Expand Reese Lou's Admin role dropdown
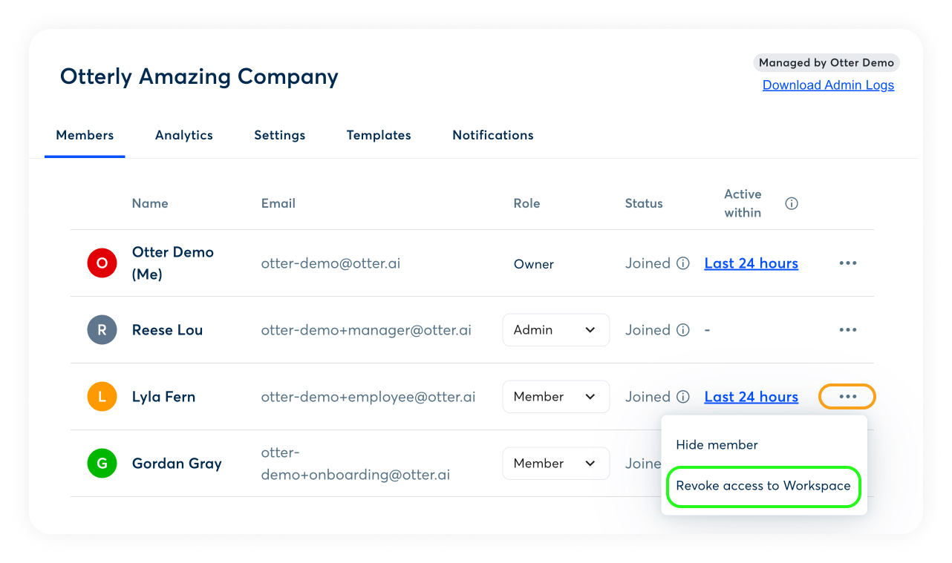This screenshot has width=952, height=563. tap(555, 330)
